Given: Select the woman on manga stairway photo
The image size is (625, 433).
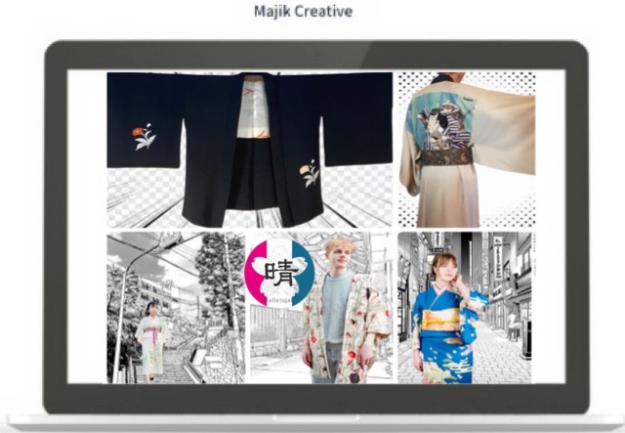Looking at the screenshot, I should (176, 308).
